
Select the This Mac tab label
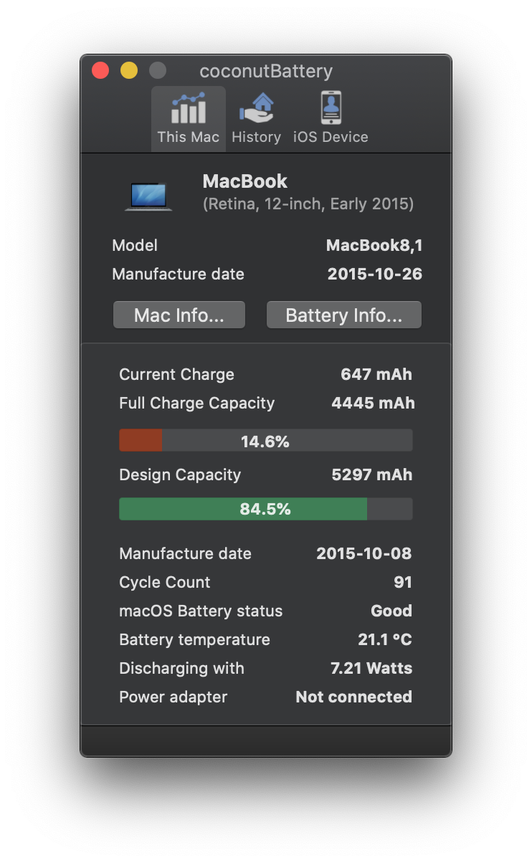tap(188, 137)
